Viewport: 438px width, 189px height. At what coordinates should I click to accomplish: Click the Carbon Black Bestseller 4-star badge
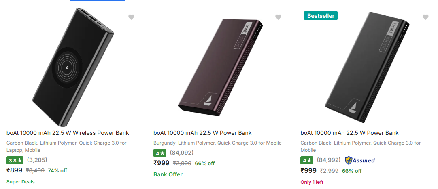tap(307, 160)
